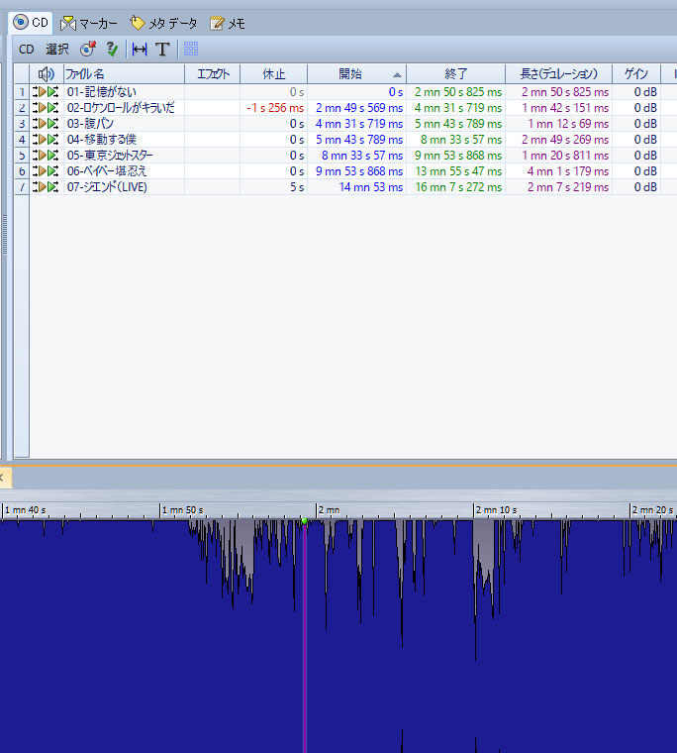Open the メタ データ tab

point(163,23)
